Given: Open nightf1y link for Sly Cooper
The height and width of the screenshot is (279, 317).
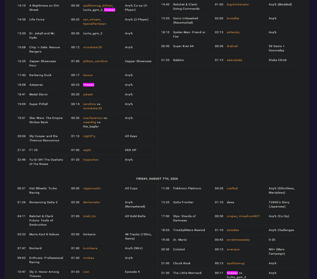Looking at the screenshot, I should [x=89, y=136].
